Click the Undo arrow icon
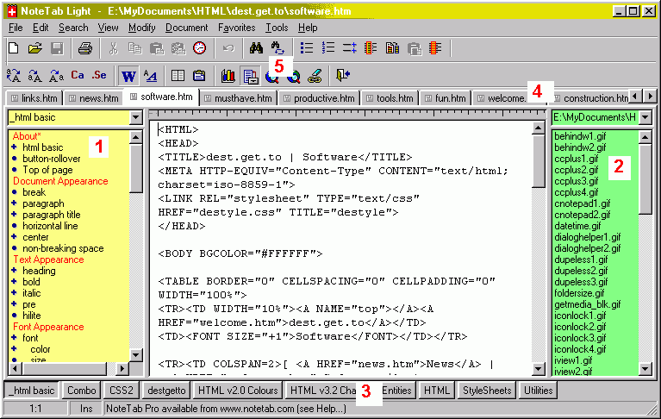 228,48
